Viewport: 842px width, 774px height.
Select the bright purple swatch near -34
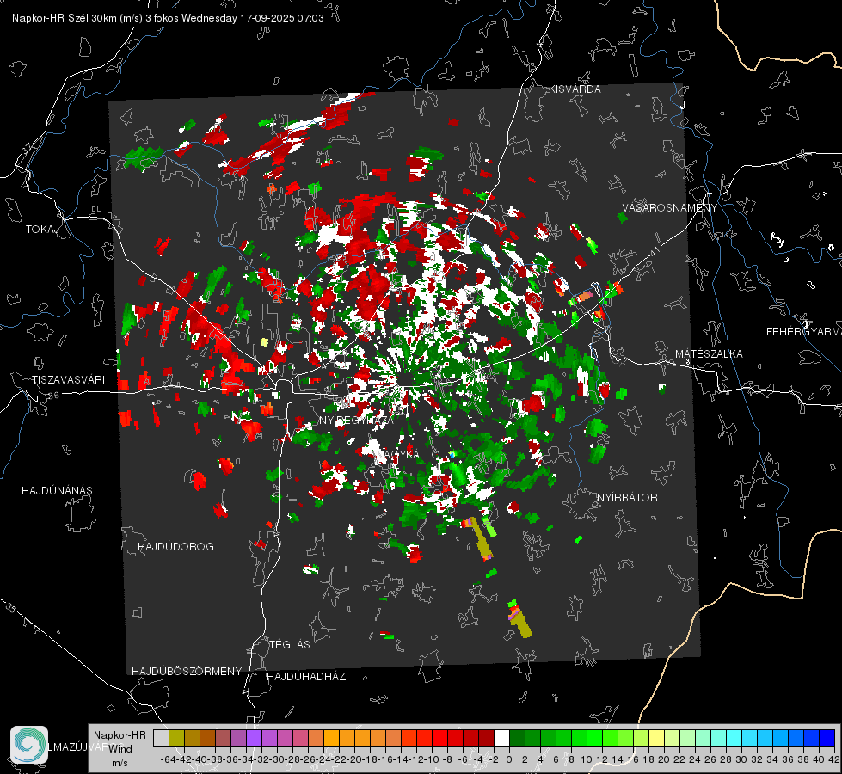point(254,738)
